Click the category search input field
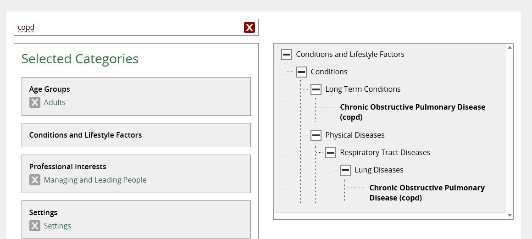Image resolution: width=532 pixels, height=239 pixels. click(x=128, y=28)
